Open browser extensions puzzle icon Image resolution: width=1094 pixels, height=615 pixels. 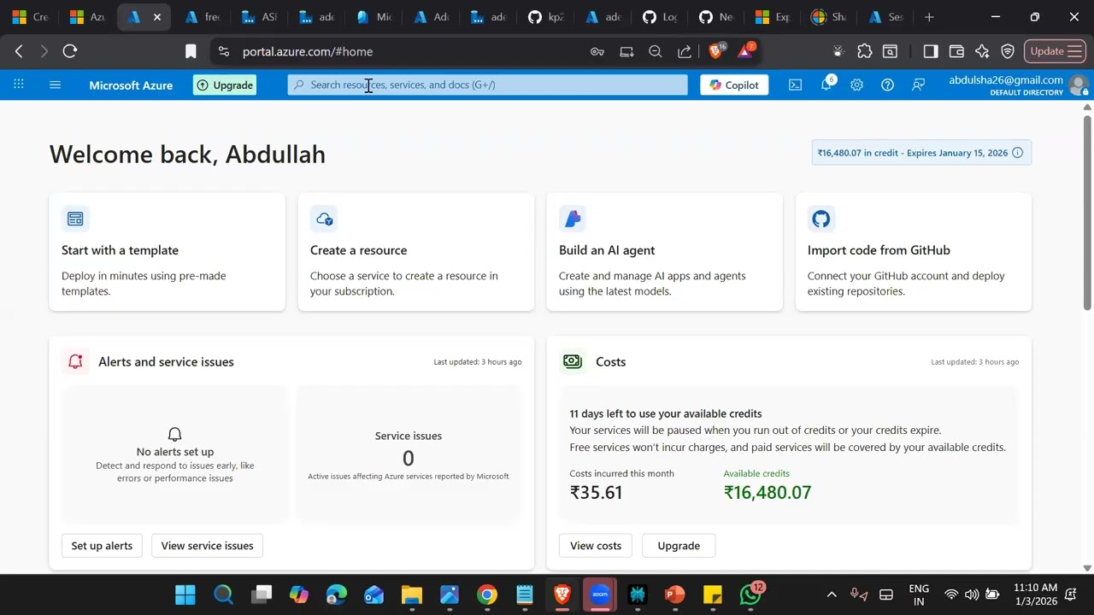[864, 51]
